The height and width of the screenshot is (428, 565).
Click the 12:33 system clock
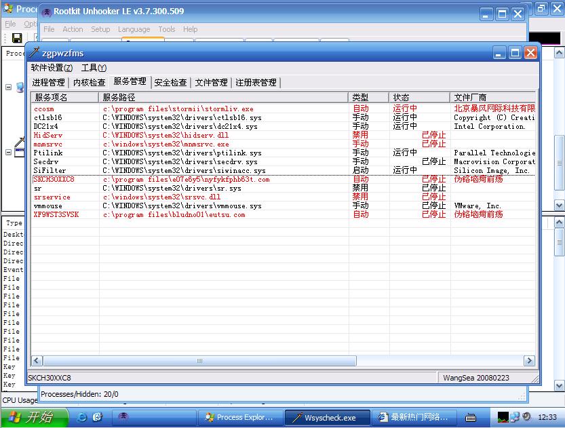click(x=547, y=417)
